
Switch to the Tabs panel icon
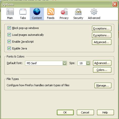point(23,12)
